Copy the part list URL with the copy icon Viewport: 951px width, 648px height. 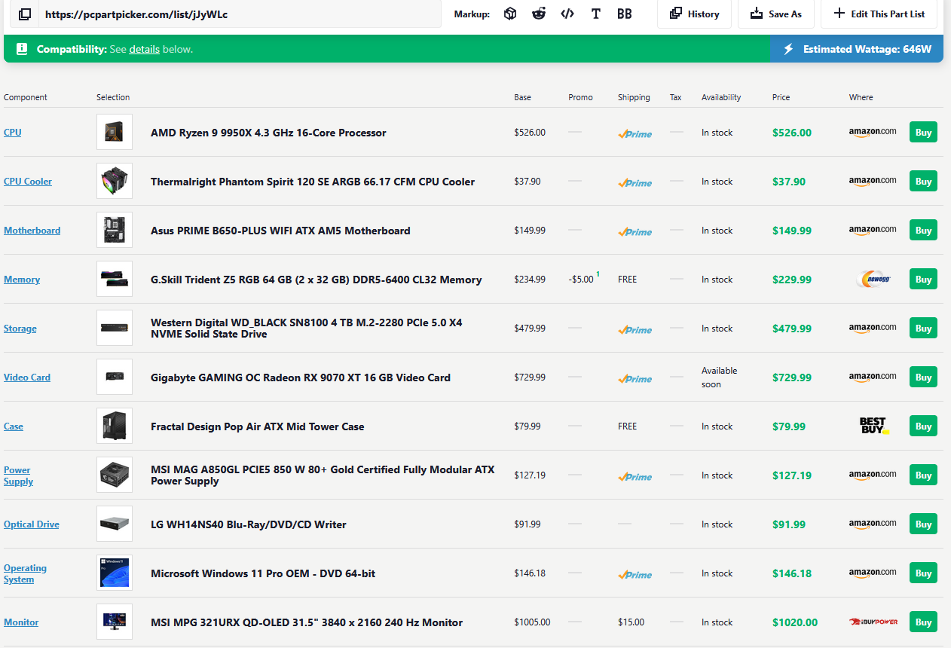coord(25,14)
